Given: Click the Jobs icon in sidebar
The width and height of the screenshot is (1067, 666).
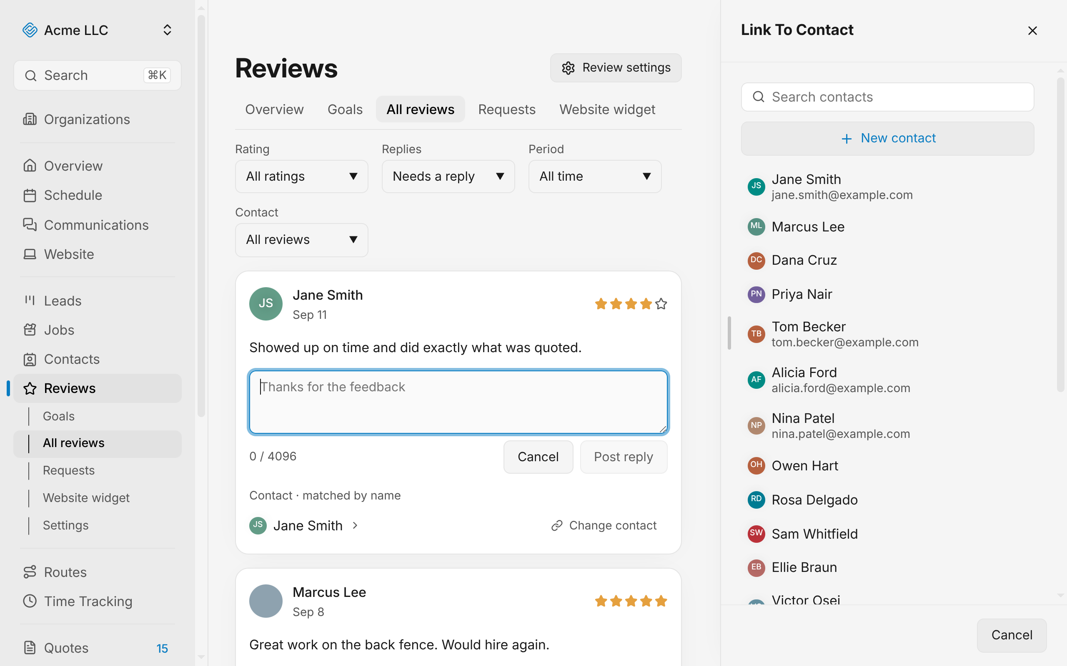Looking at the screenshot, I should click(x=30, y=330).
